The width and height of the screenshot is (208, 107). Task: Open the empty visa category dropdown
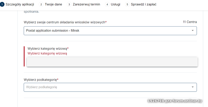[x=112, y=62]
